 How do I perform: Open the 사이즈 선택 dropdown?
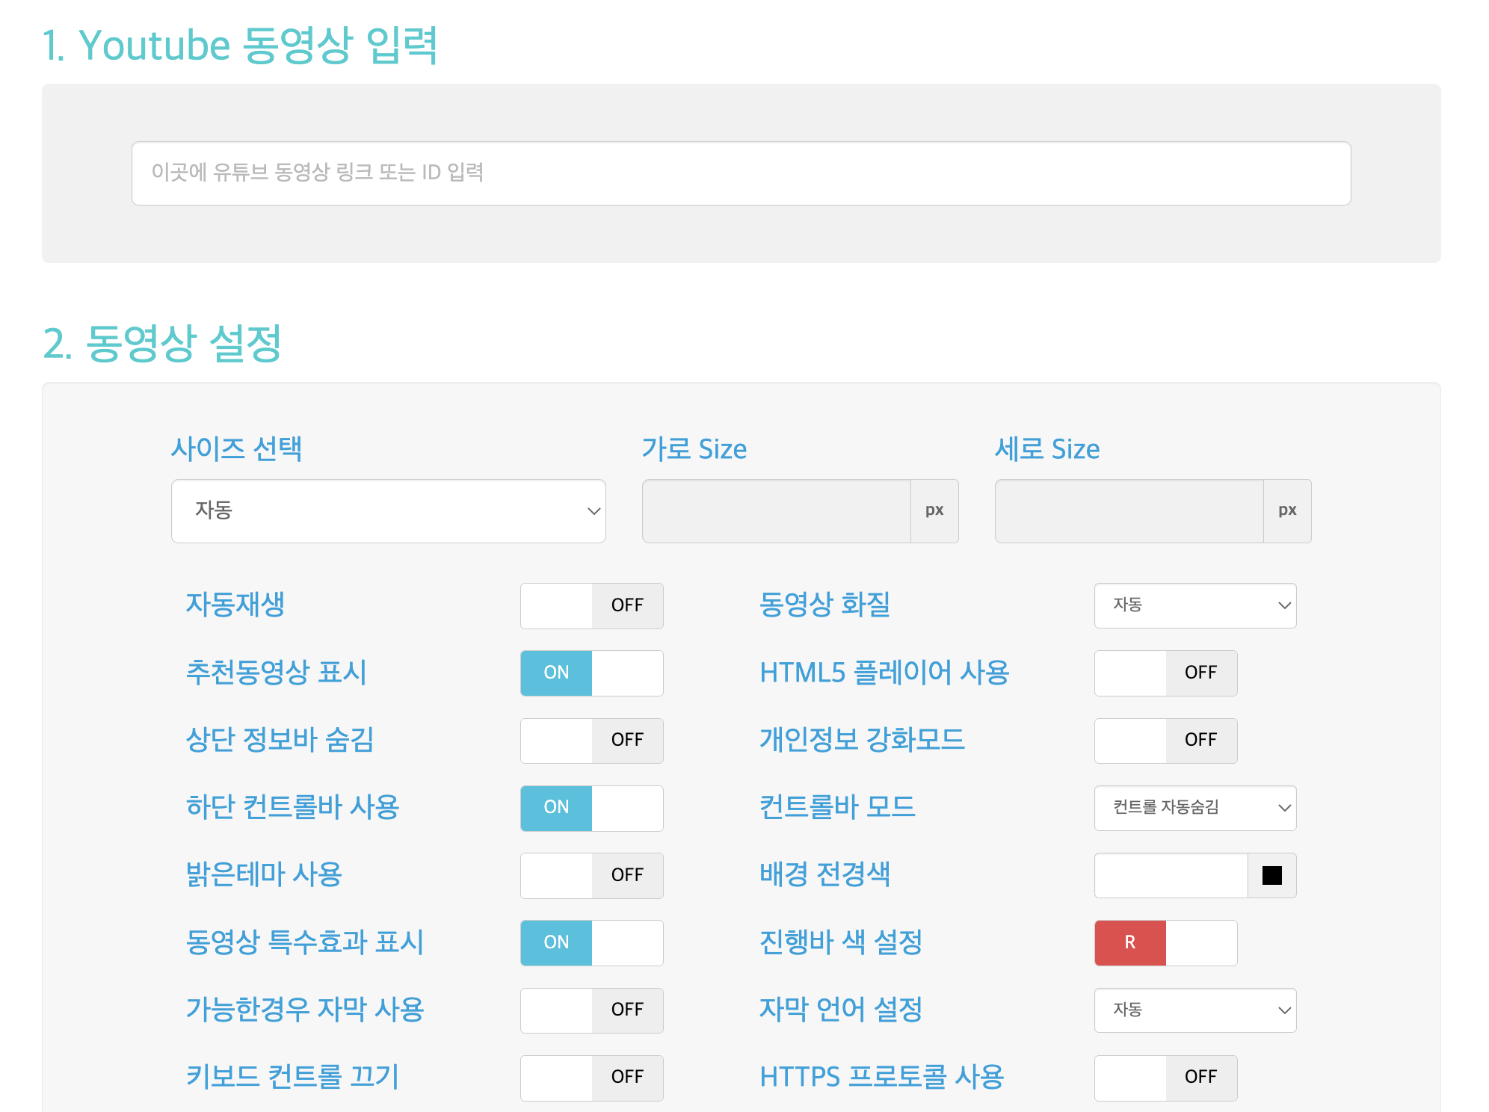tap(388, 511)
